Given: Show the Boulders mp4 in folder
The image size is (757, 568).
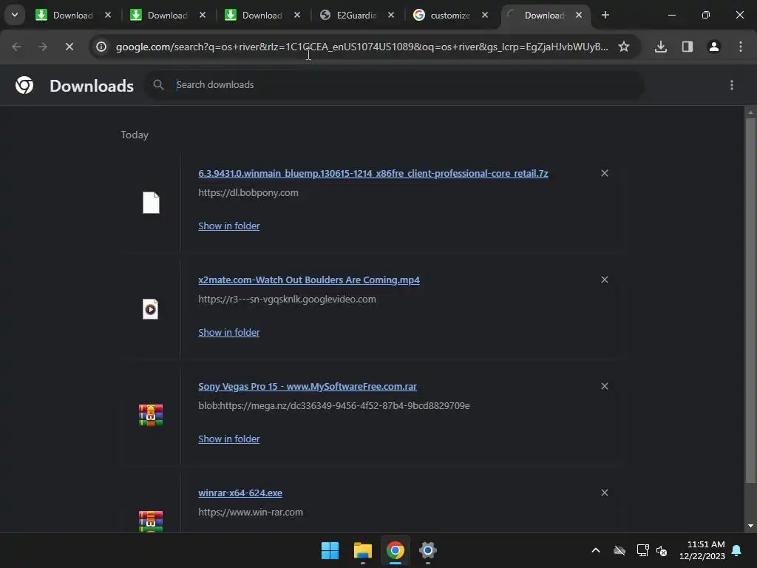Looking at the screenshot, I should pyautogui.click(x=229, y=332).
